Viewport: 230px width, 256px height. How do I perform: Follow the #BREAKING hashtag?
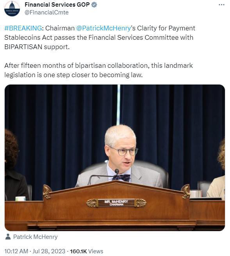(23, 28)
